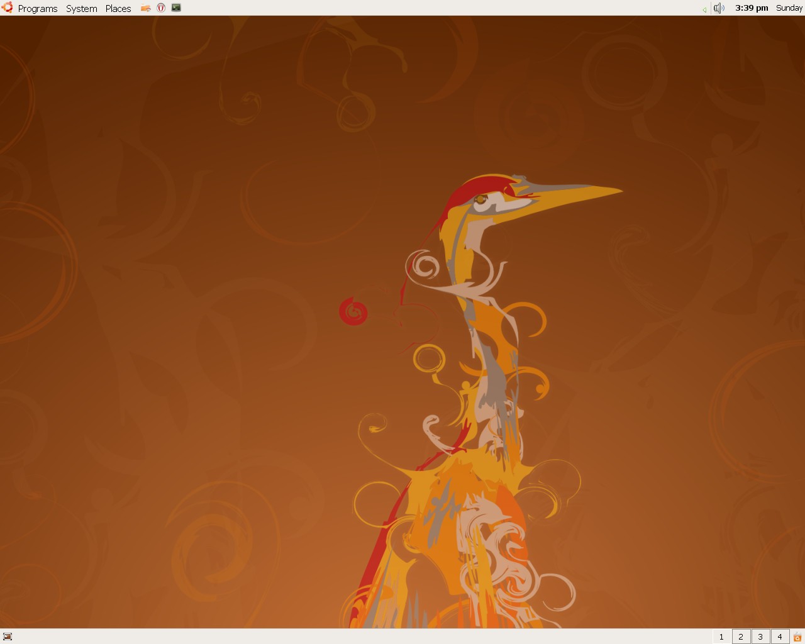Click the 3:39 pm clock
This screenshot has height=644, width=805.
point(752,8)
